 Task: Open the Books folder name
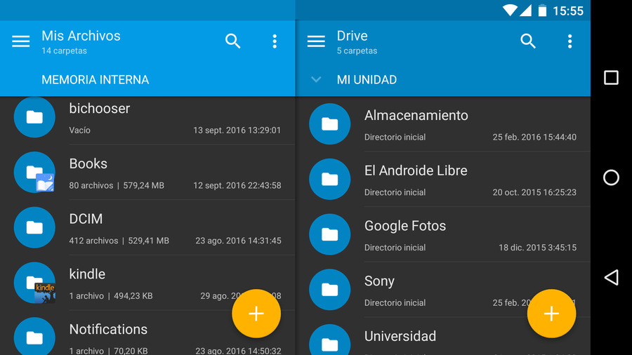click(88, 163)
